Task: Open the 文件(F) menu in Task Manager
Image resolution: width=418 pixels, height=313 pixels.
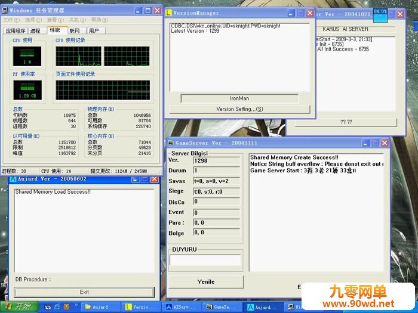Action: coord(11,20)
